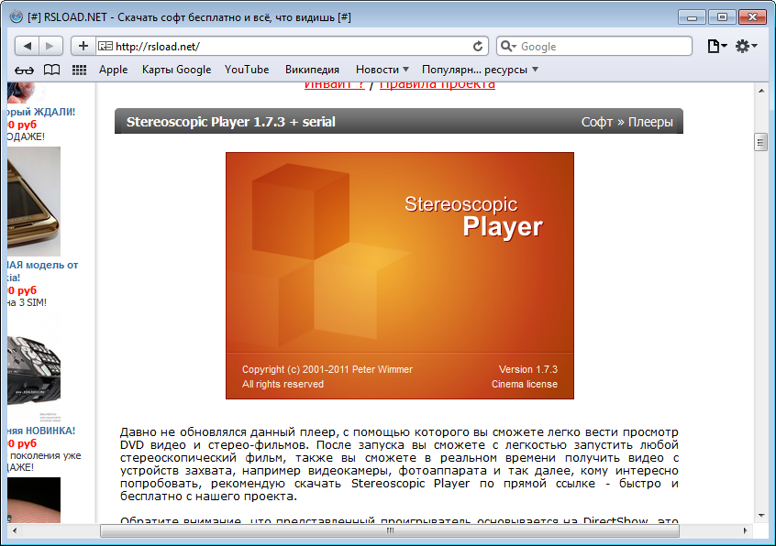Viewport: 776px width, 546px height.
Task: Open the Википедия bookmark
Action: (x=312, y=70)
